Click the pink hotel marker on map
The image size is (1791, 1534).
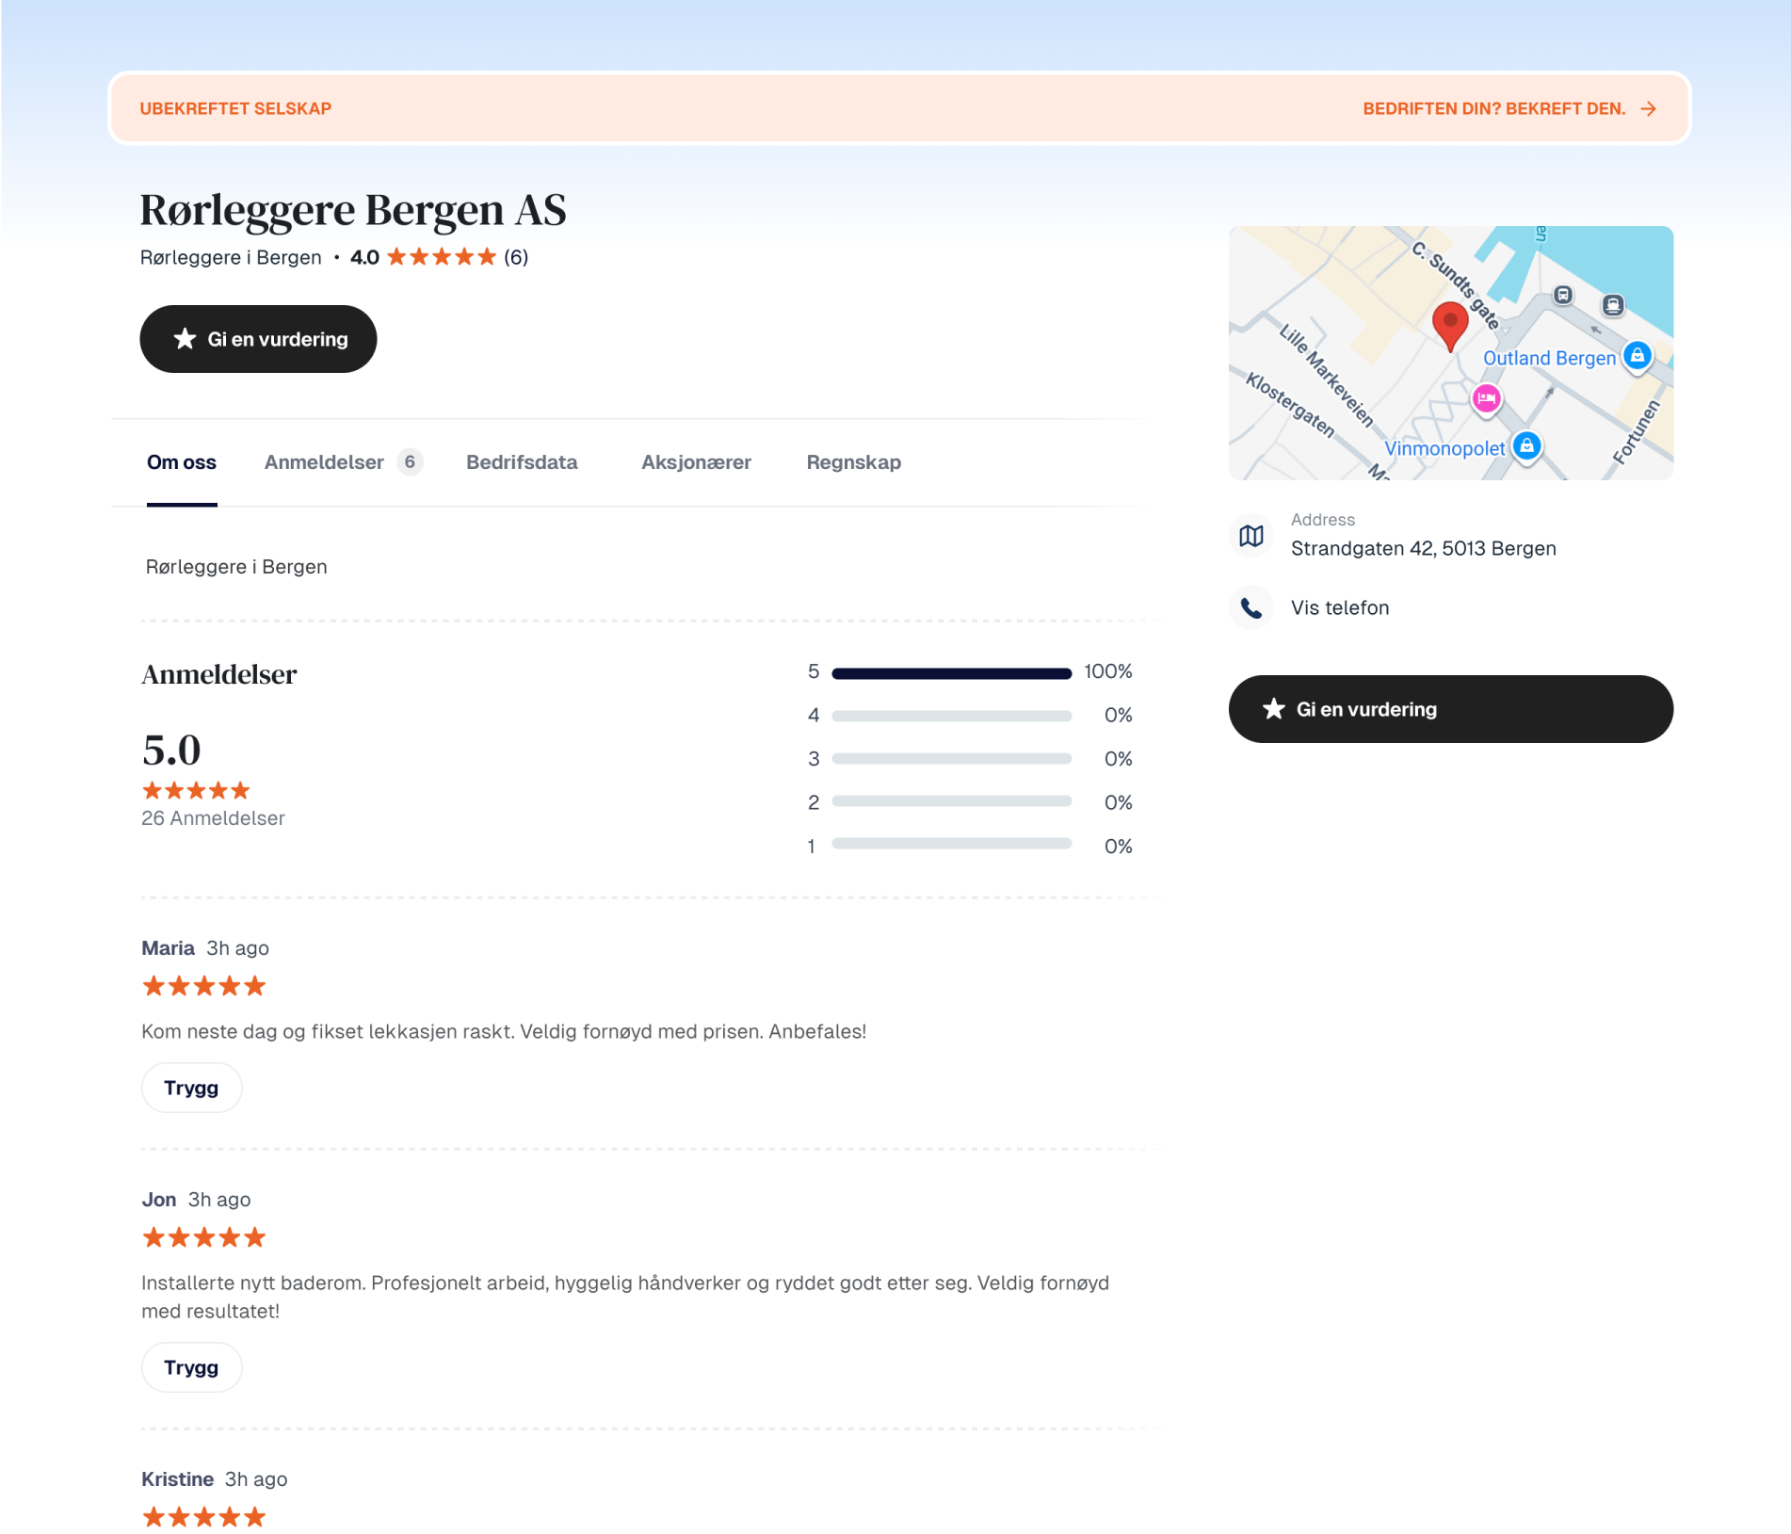[x=1486, y=399]
